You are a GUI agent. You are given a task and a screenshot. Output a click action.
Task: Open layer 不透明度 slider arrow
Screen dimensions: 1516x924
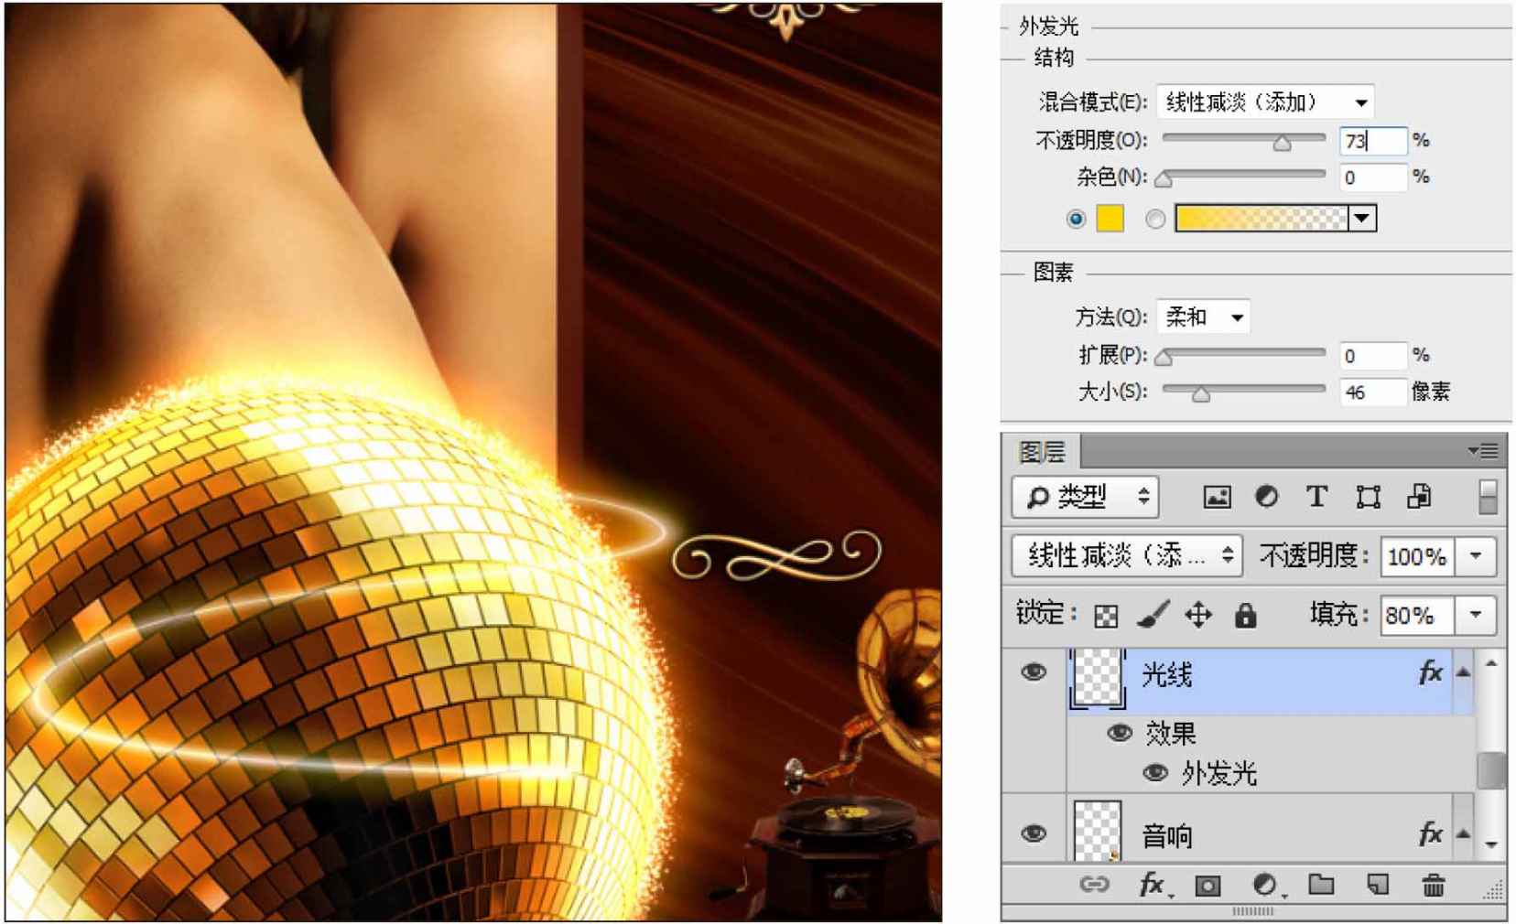(1476, 556)
